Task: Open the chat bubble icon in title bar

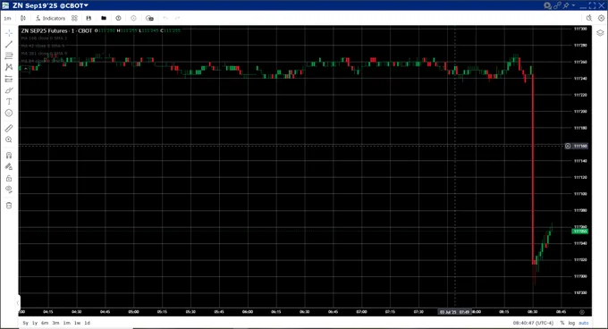Action: [x=547, y=5]
